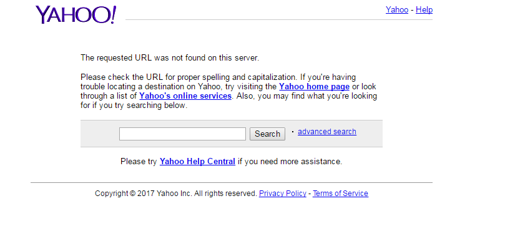The width and height of the screenshot is (505, 226).
Task: Click the 'requested URL was not found' message
Action: (170, 58)
